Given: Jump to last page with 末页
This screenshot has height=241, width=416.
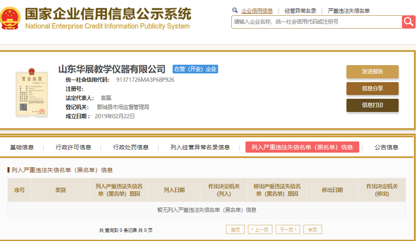Looking at the screenshot, I should (x=313, y=229).
